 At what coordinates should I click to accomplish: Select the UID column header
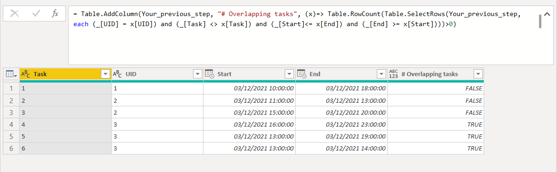click(157, 74)
